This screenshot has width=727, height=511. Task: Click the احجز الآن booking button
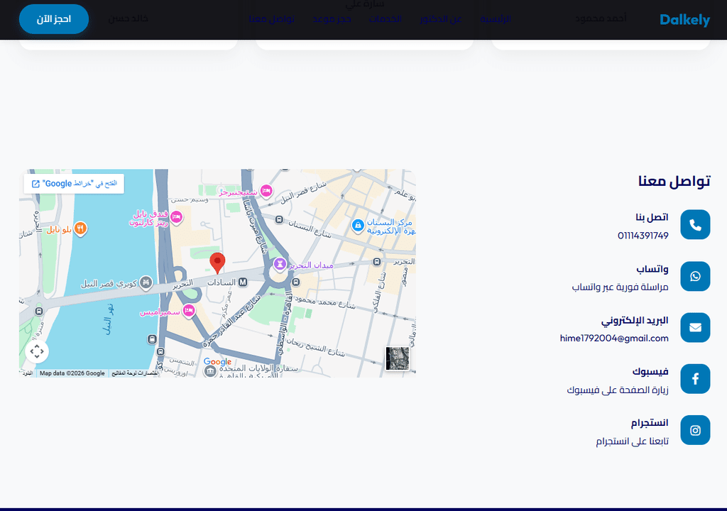pyautogui.click(x=54, y=19)
